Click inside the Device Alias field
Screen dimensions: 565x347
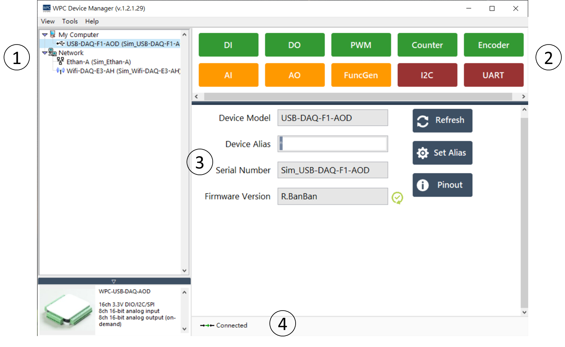(x=332, y=144)
